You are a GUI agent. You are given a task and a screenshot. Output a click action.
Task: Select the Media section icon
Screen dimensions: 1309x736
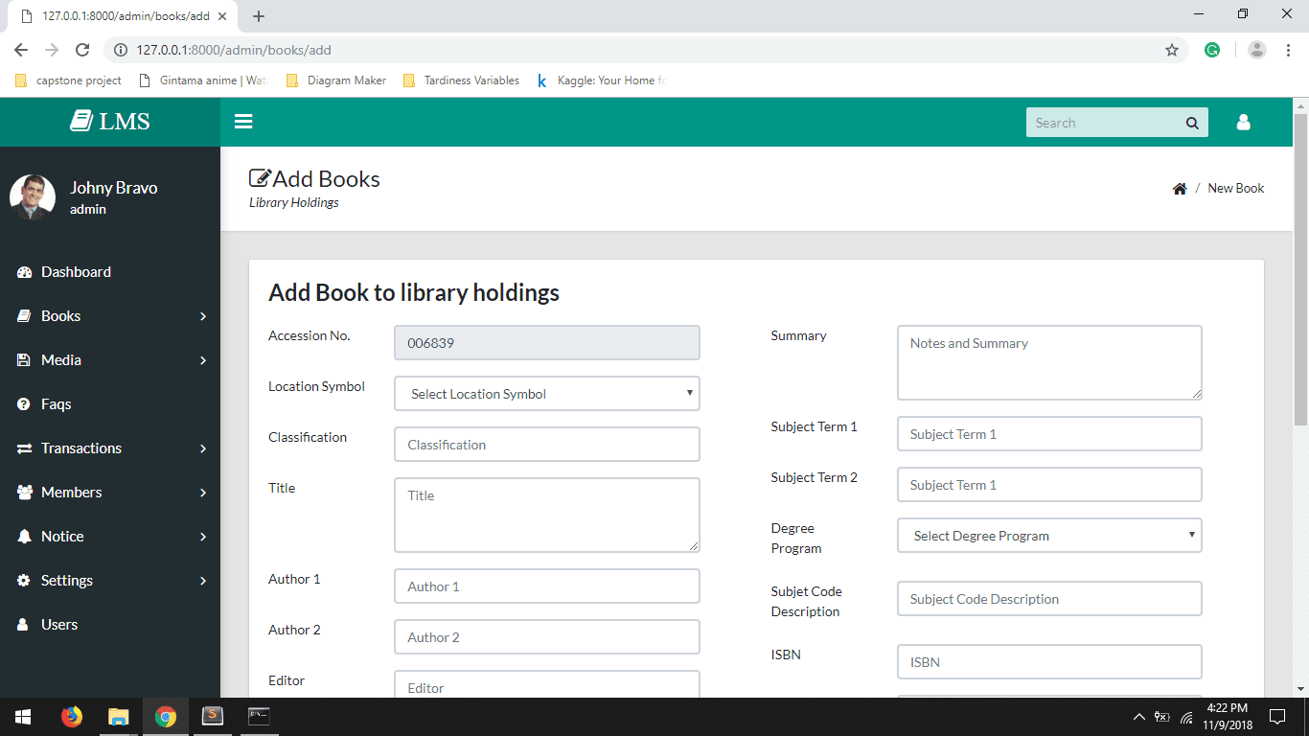coord(21,359)
